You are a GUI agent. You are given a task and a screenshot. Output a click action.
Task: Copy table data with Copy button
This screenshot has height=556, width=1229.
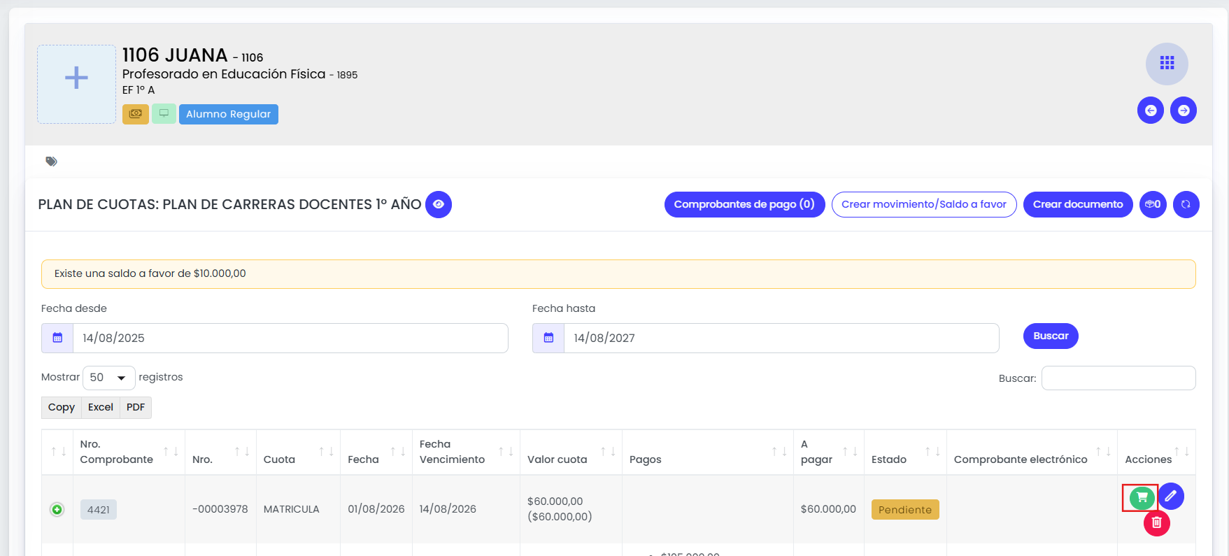click(x=62, y=407)
